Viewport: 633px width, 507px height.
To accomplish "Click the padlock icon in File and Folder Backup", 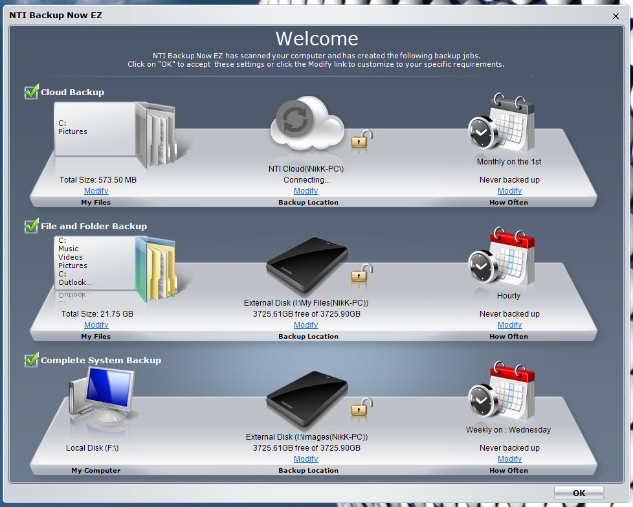I will coord(361,273).
